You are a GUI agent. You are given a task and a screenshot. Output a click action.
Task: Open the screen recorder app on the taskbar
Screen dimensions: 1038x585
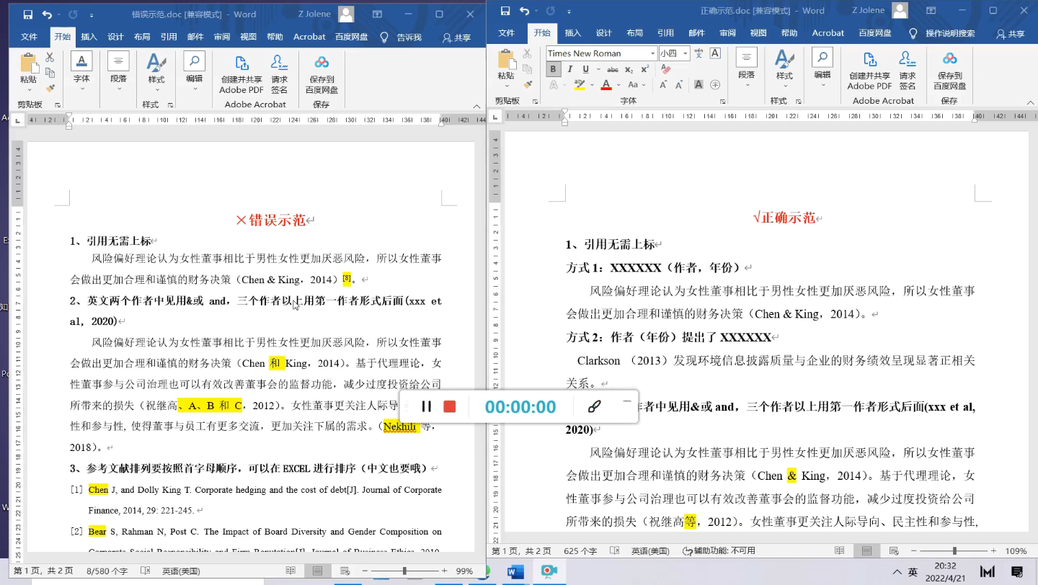click(549, 572)
